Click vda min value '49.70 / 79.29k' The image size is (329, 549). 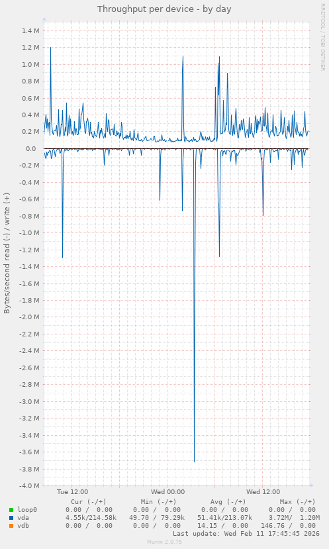pyautogui.click(x=157, y=518)
